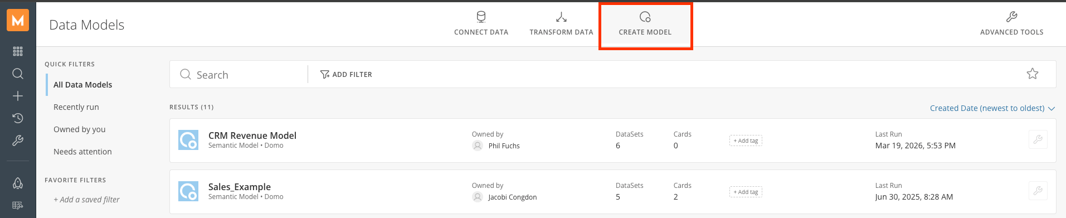This screenshot has width=1066, height=218.
Task: Click owner name Jacobi Congdon
Action: (x=513, y=197)
